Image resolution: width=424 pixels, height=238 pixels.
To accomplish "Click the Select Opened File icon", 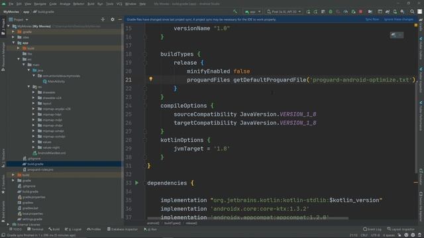I will tap(103, 19).
